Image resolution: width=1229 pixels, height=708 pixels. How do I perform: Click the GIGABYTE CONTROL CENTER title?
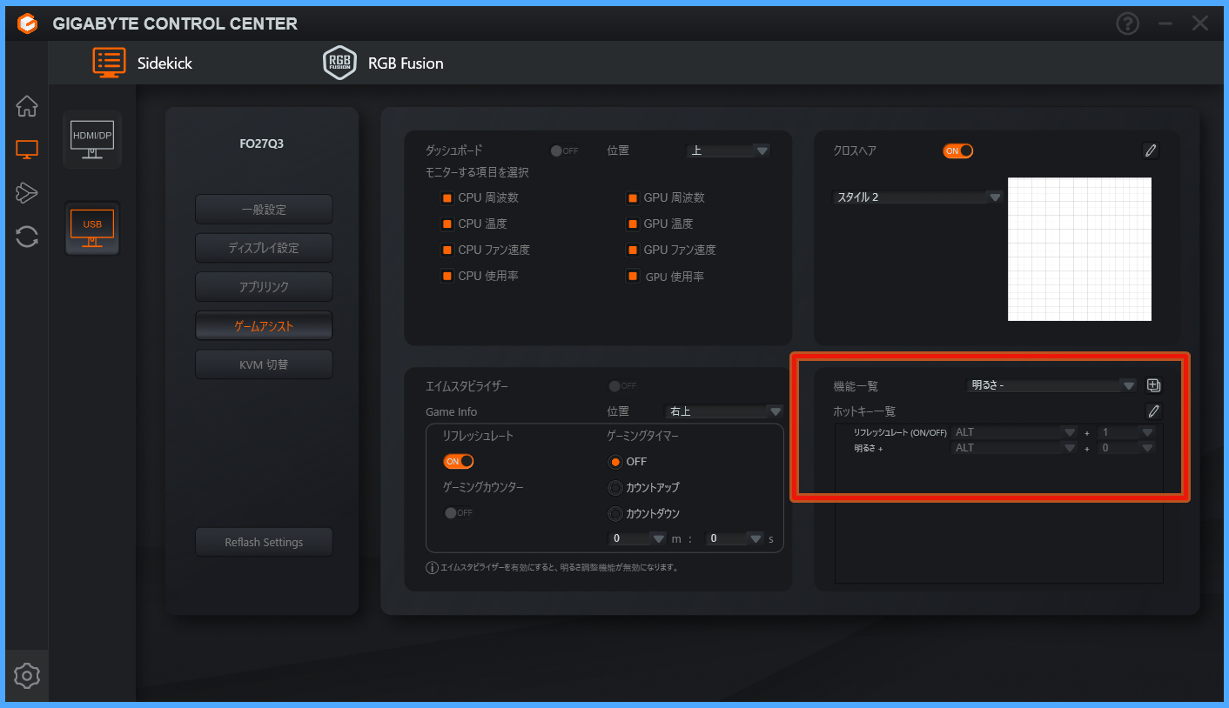click(x=175, y=23)
